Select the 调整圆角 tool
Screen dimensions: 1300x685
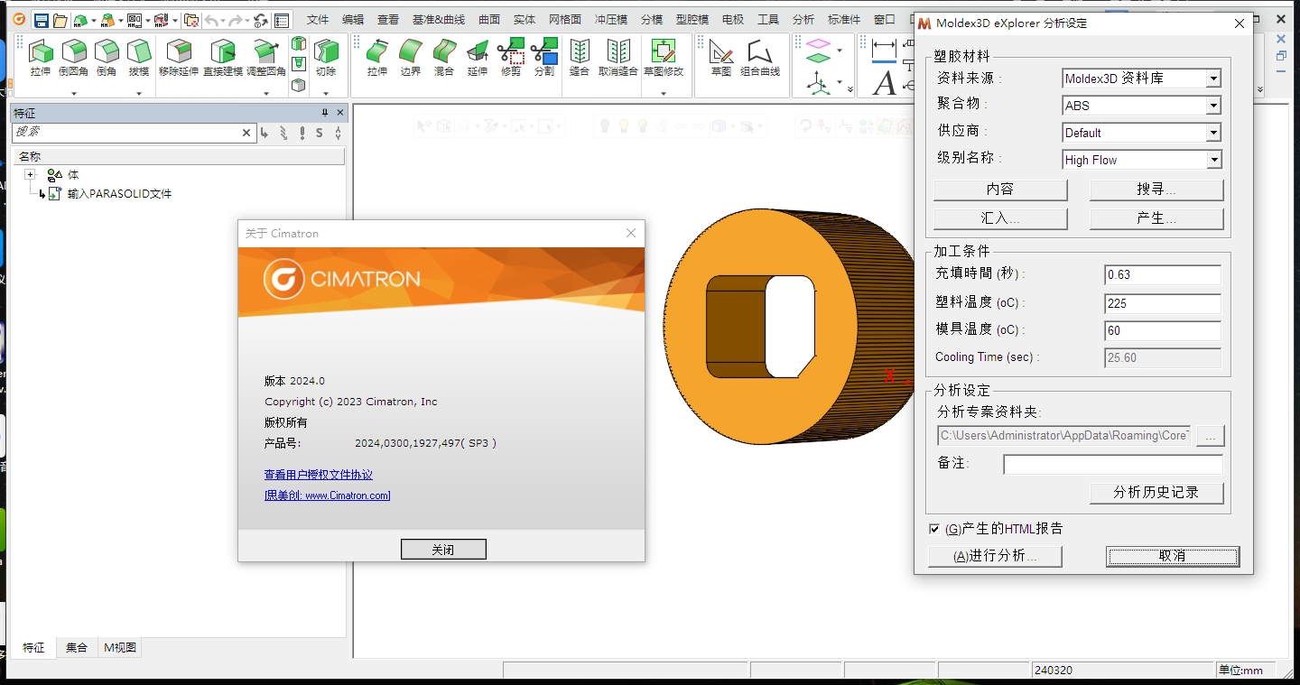266,58
